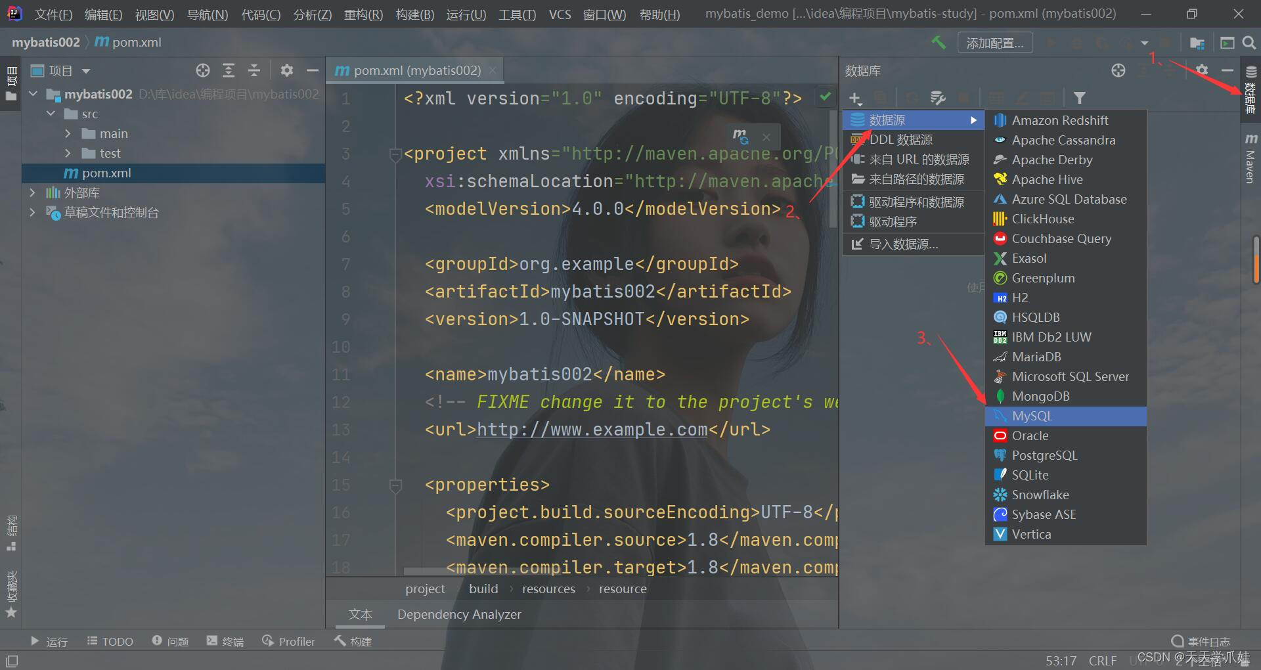Image resolution: width=1261 pixels, height=670 pixels.
Task: Open Project panel settings gear
Action: pos(287,70)
